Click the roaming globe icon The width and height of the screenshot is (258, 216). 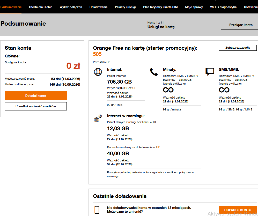click(98, 119)
